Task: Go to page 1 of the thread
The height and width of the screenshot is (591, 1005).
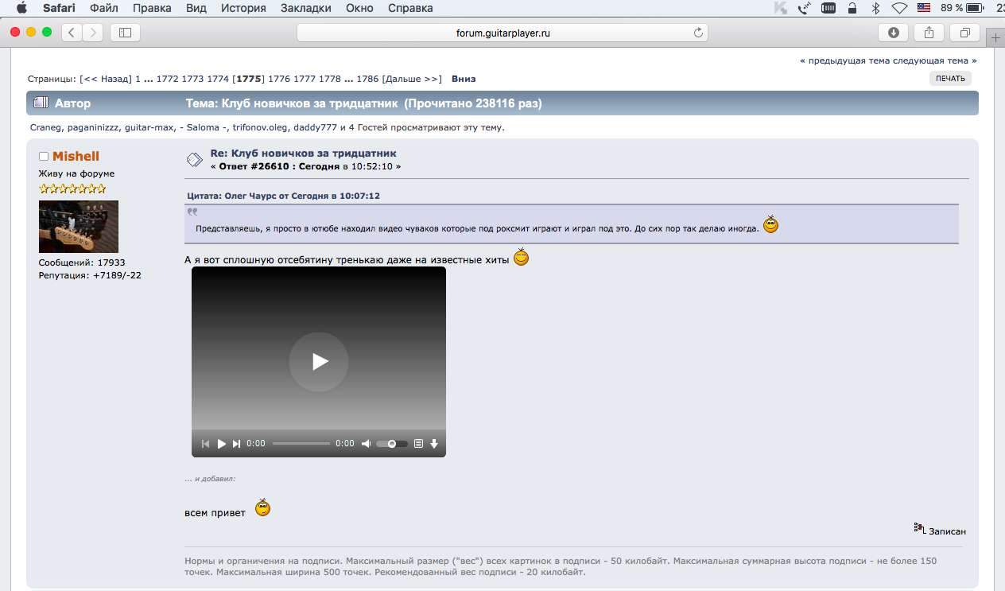Action: (x=138, y=79)
